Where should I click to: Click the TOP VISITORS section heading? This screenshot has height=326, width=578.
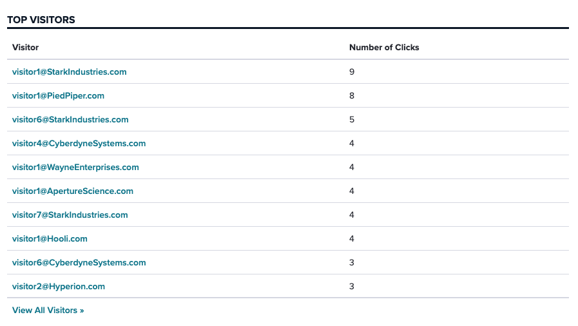pyautogui.click(x=41, y=20)
